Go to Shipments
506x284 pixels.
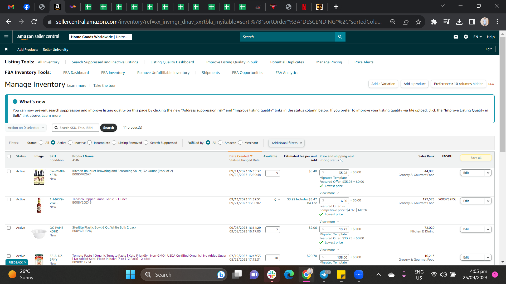tap(211, 73)
